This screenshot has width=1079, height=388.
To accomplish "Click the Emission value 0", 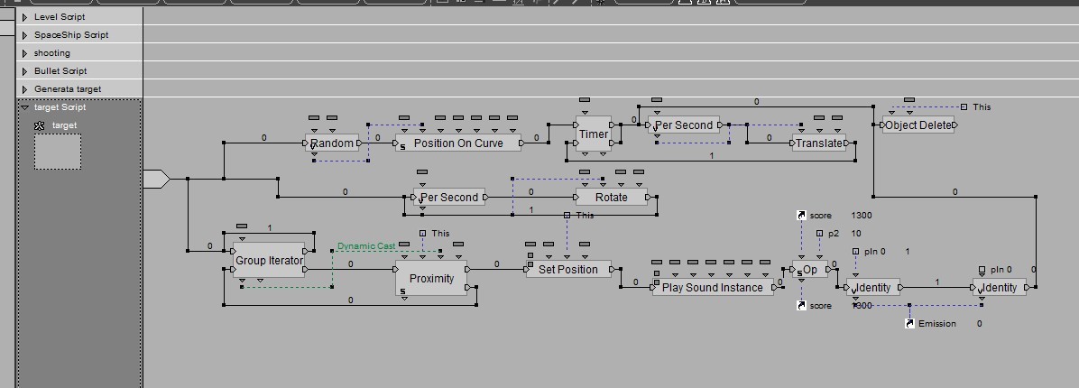I will pyautogui.click(x=979, y=323).
